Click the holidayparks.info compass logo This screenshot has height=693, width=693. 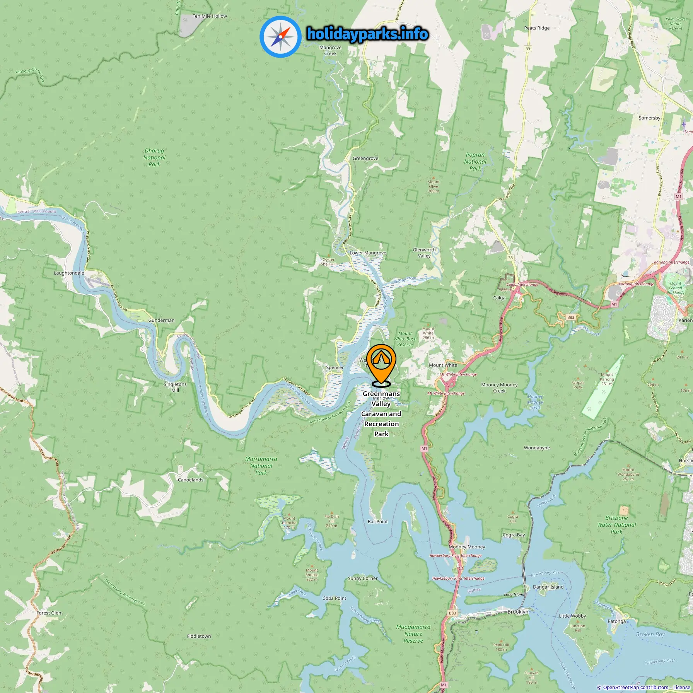(x=280, y=37)
